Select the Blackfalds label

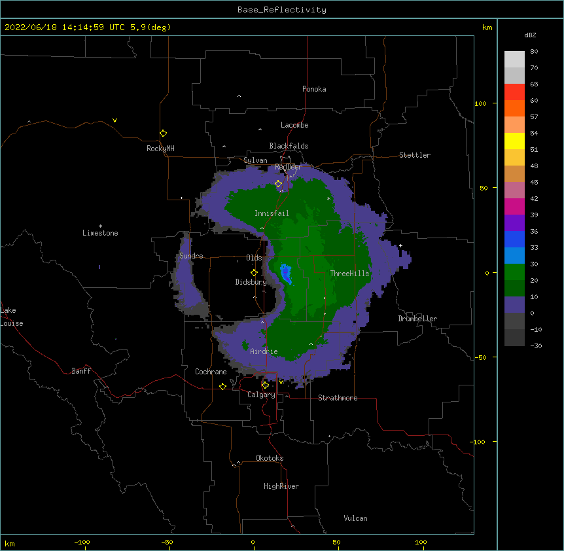[289, 146]
